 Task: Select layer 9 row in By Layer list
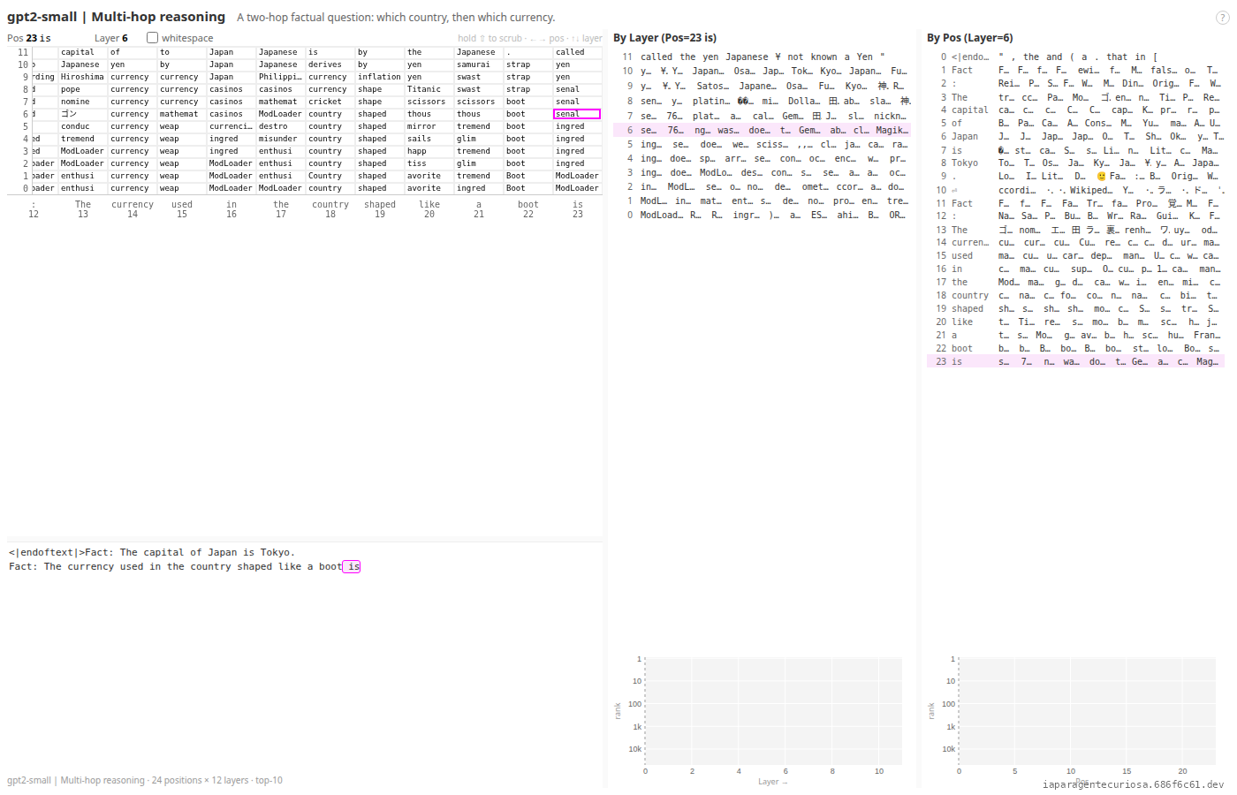click(762, 86)
